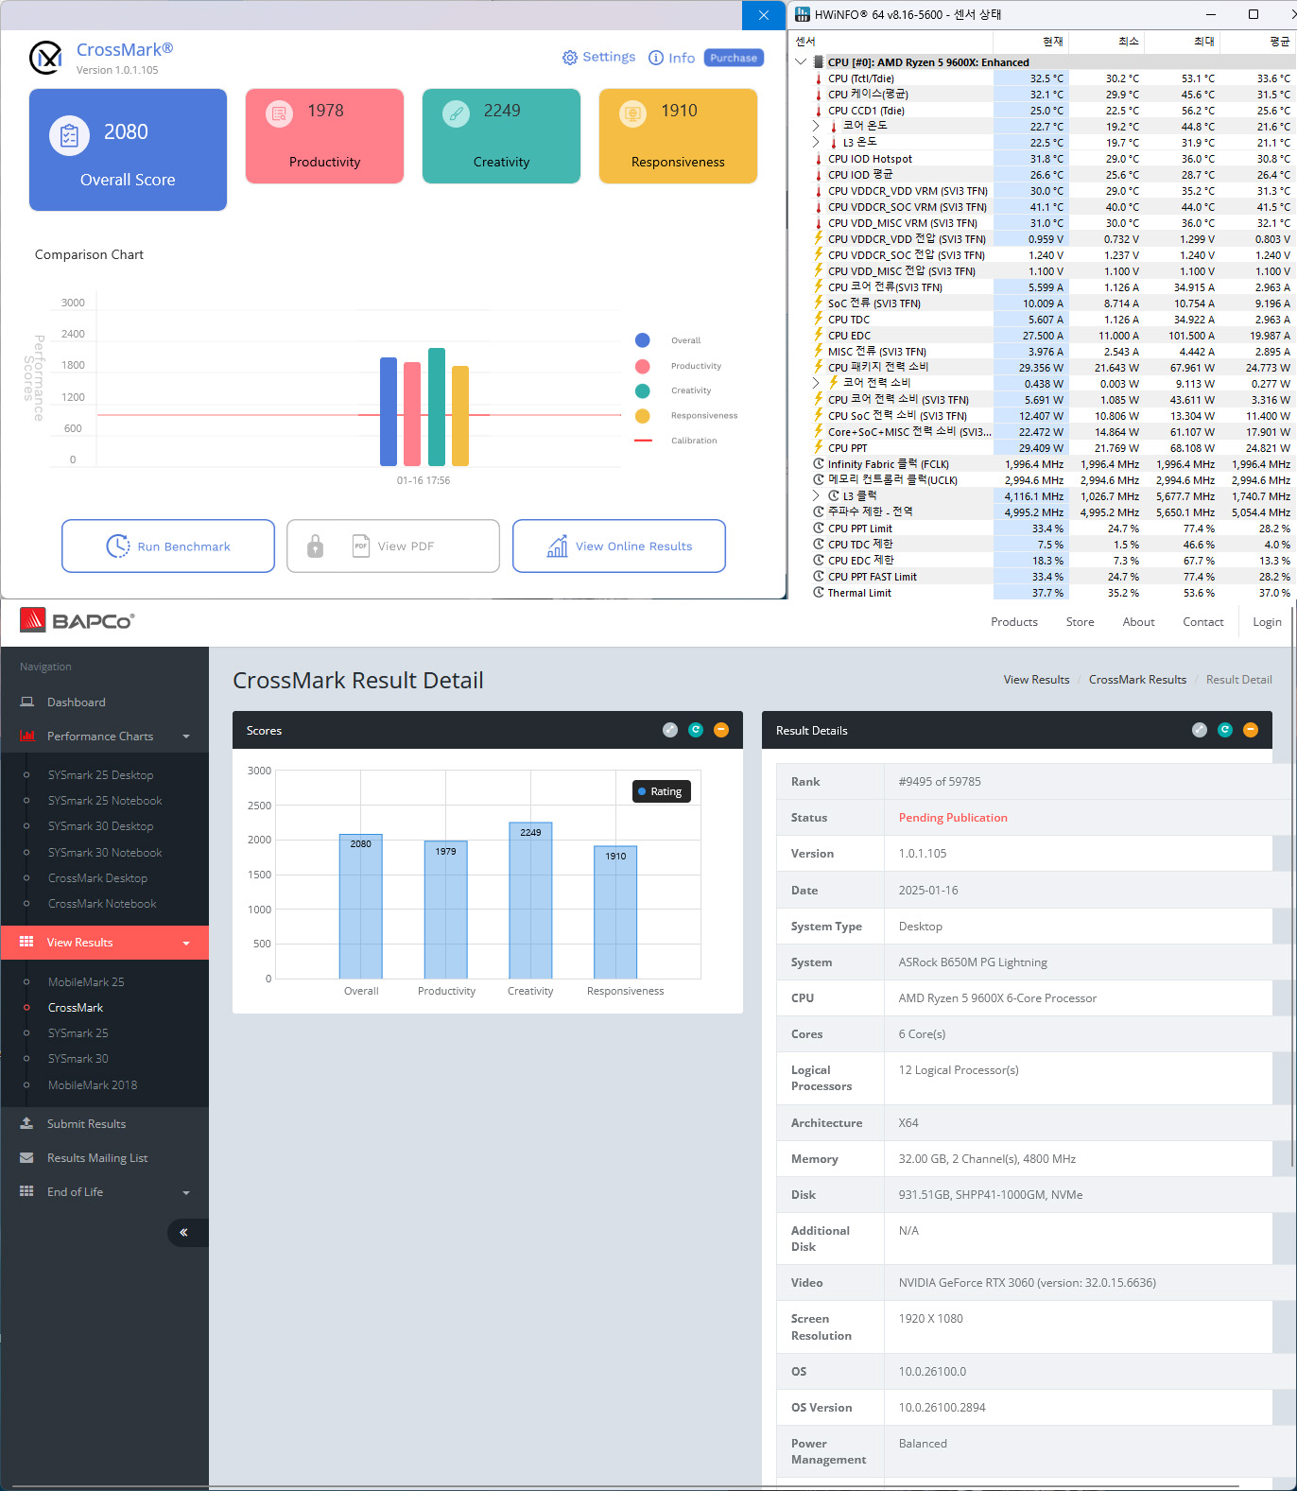Toggle Creativity legend dot in Comparison Chart
1297x1491 pixels.
pos(643,390)
